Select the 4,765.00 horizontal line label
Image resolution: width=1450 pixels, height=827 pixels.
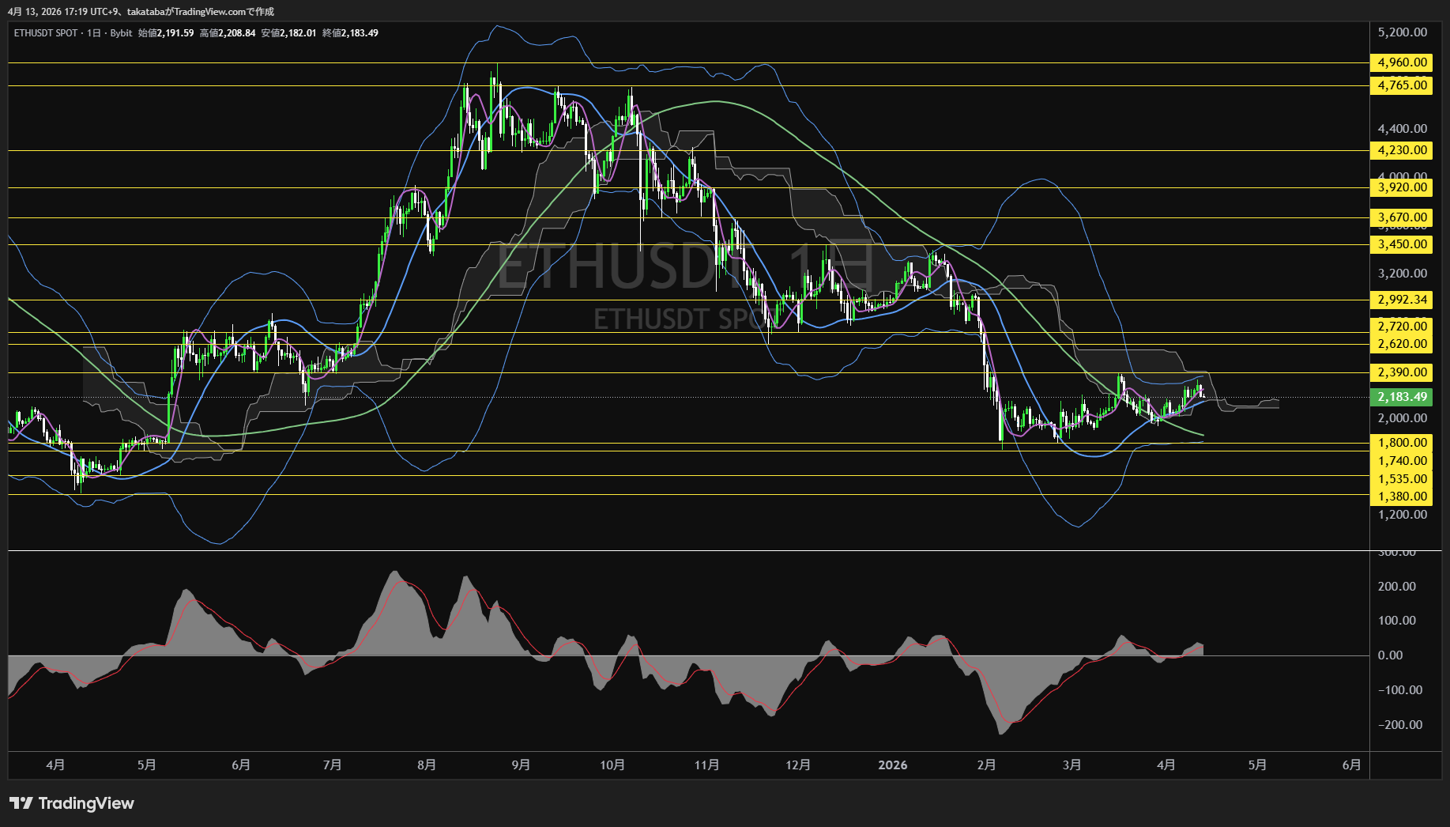point(1402,85)
